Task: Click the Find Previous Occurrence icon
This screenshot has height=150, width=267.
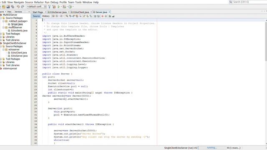Action: 70,16
